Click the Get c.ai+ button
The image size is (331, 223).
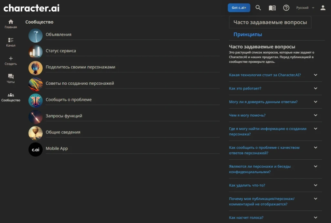tap(239, 8)
